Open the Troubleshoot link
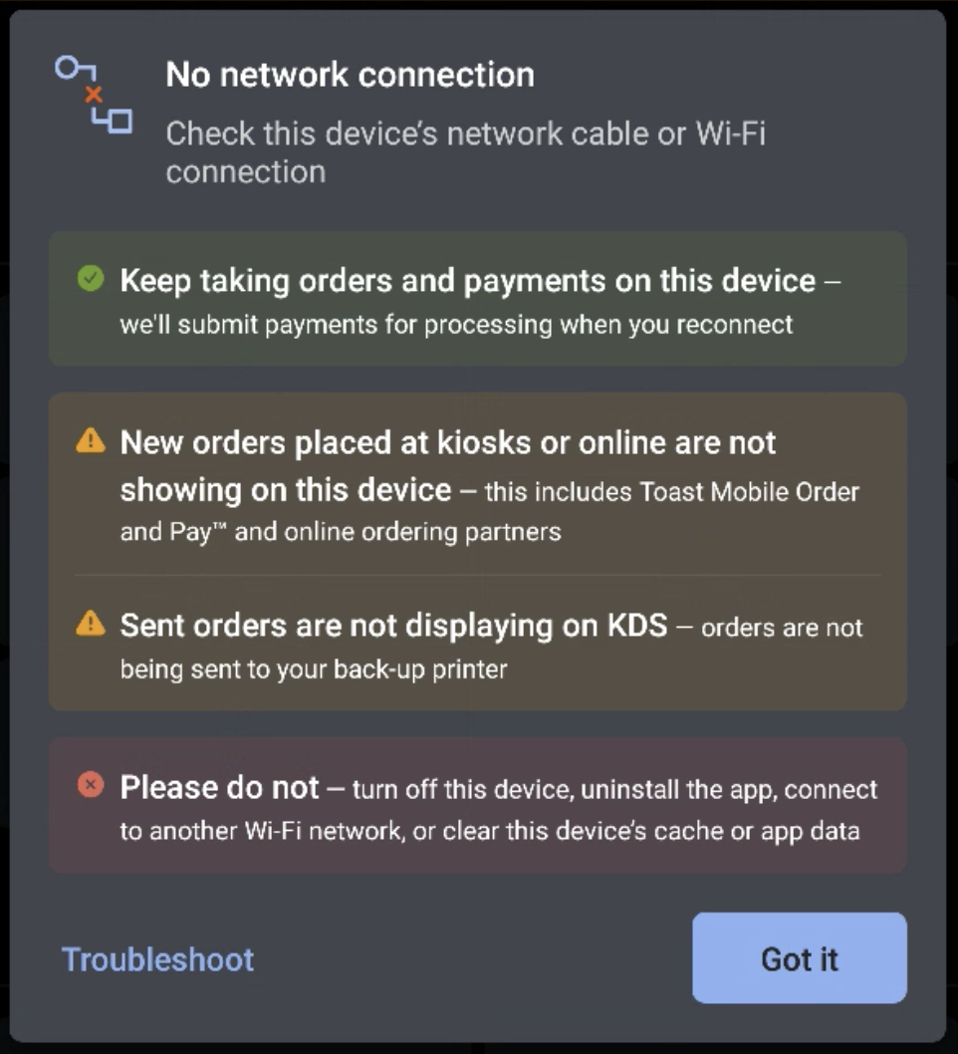 (156, 958)
